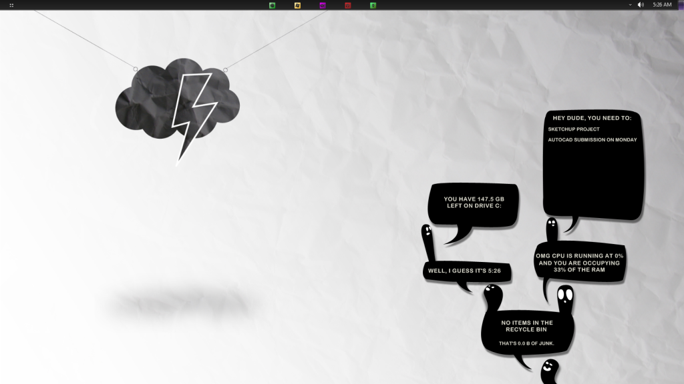Open the 5:26 AM system clock
The width and height of the screenshot is (684, 384).
[662, 5]
